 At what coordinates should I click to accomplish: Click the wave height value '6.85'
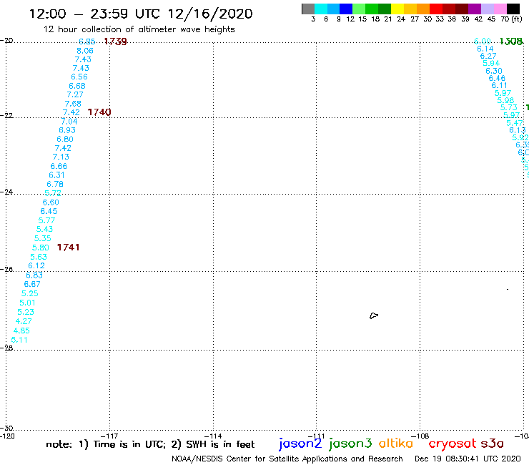[x=86, y=41]
